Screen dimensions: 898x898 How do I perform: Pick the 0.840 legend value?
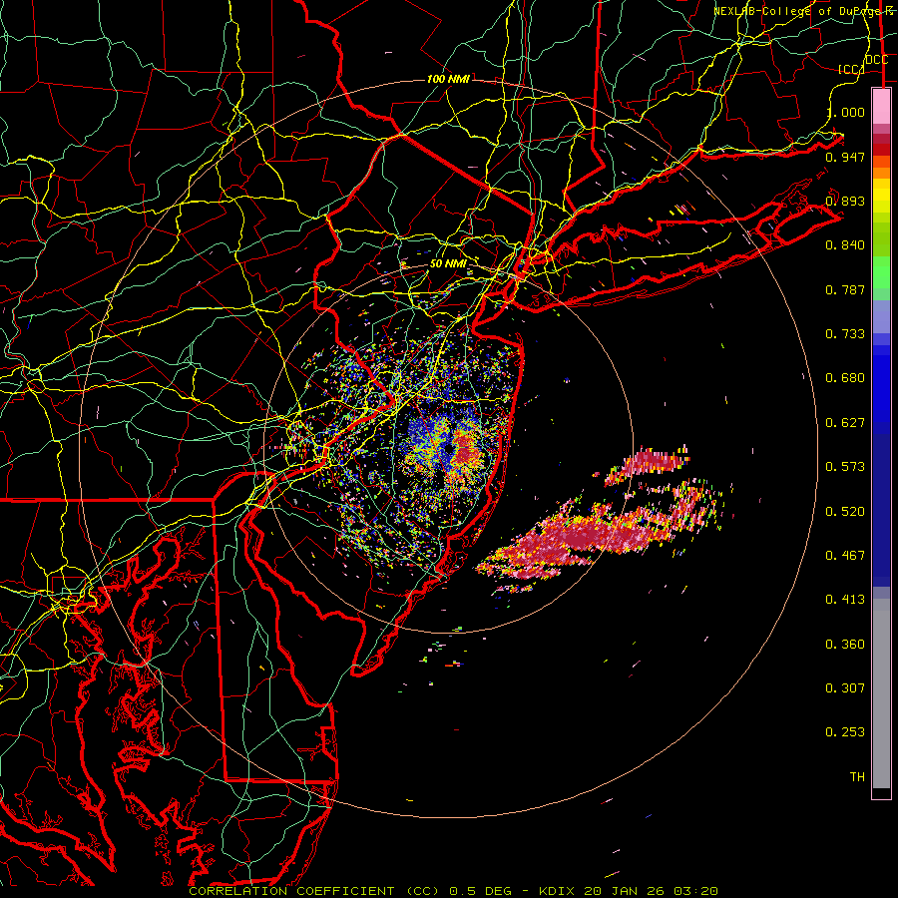click(845, 245)
